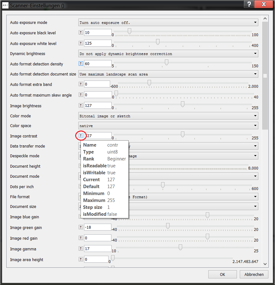Click info icon for Image green gain

(81, 227)
